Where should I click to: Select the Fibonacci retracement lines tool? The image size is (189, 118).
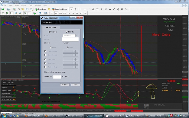coord(97,9)
